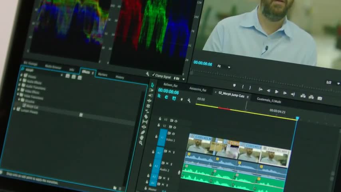Click Mark Out in Program Monitor
This screenshot has height=192, width=341.
[250, 88]
